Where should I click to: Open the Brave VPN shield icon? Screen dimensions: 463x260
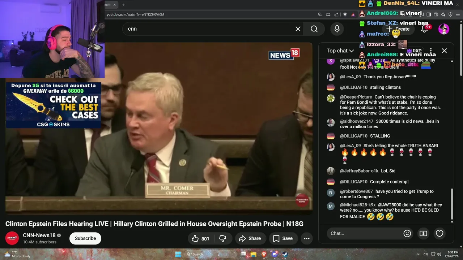coord(450,14)
